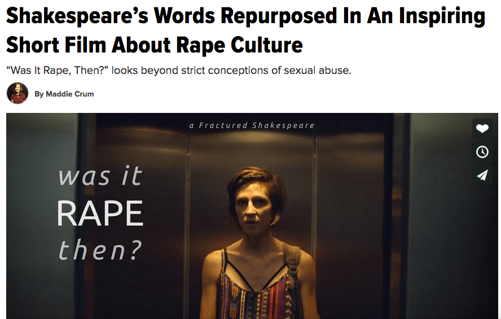The width and height of the screenshot is (501, 319).
Task: Open the article headline's first line
Action: (x=245, y=16)
